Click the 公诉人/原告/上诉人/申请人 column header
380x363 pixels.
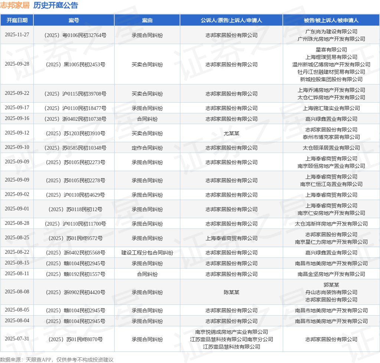(x=232, y=20)
